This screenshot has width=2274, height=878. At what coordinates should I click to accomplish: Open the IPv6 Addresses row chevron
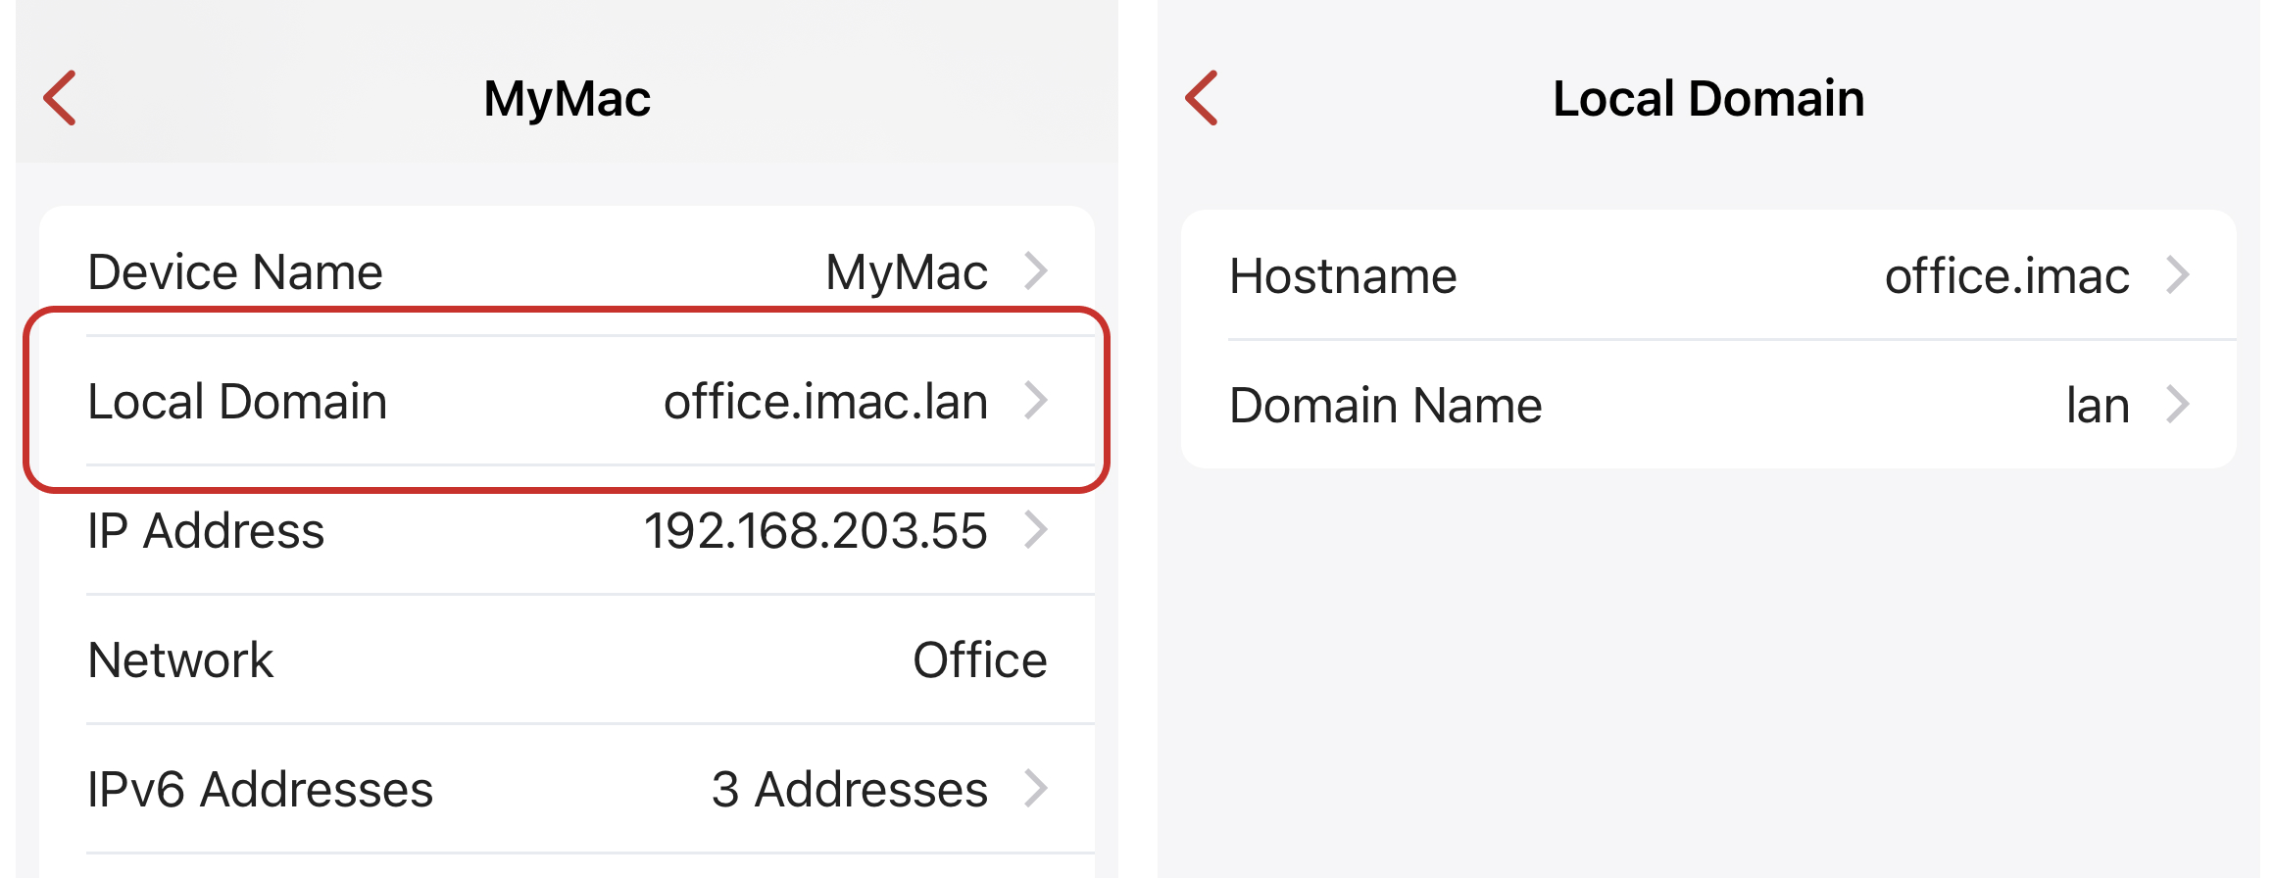[x=1036, y=789]
